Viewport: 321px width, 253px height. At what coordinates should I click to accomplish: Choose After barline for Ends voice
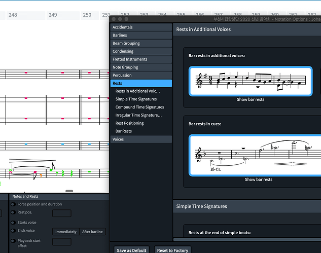92,232
